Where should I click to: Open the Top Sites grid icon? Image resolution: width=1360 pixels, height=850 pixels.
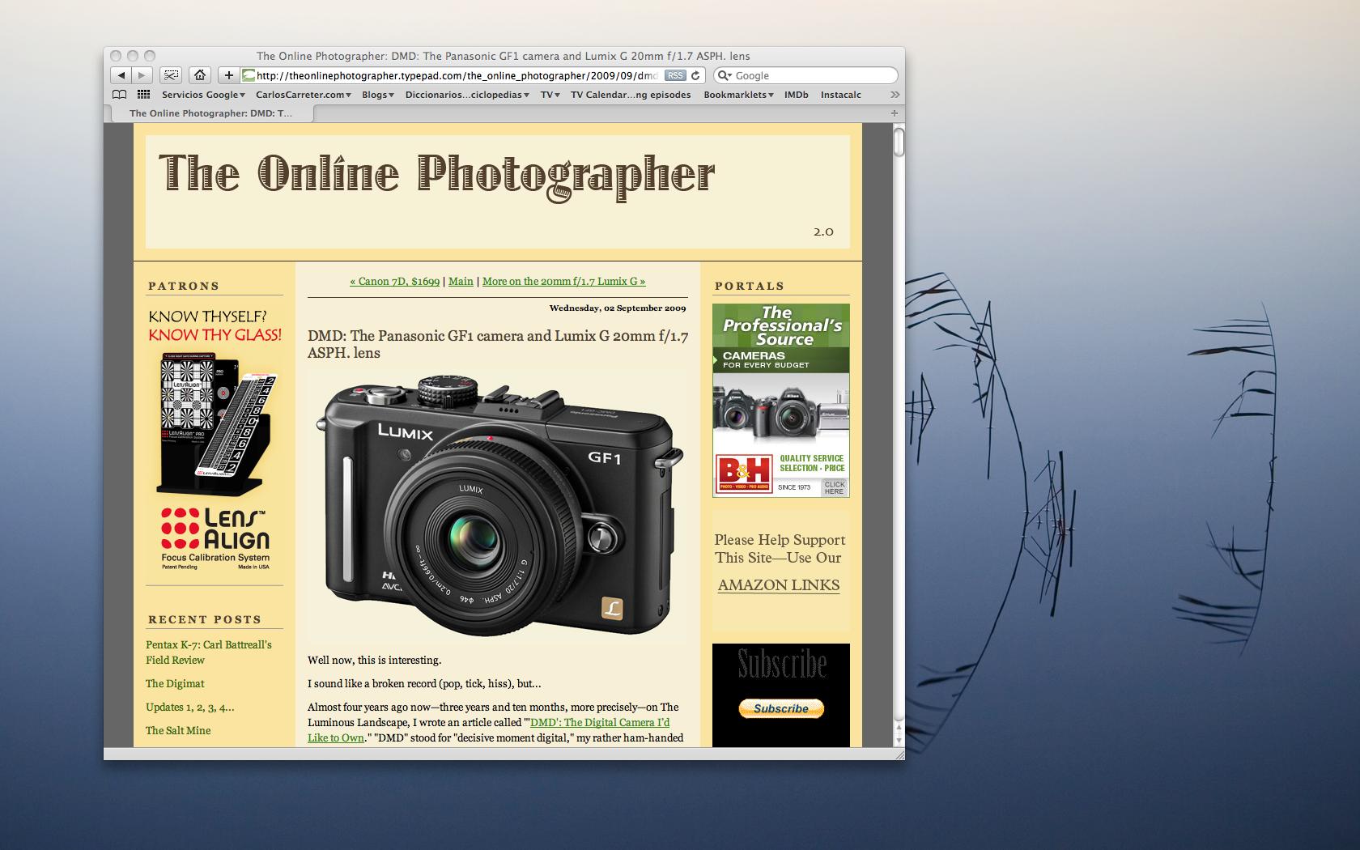143,95
